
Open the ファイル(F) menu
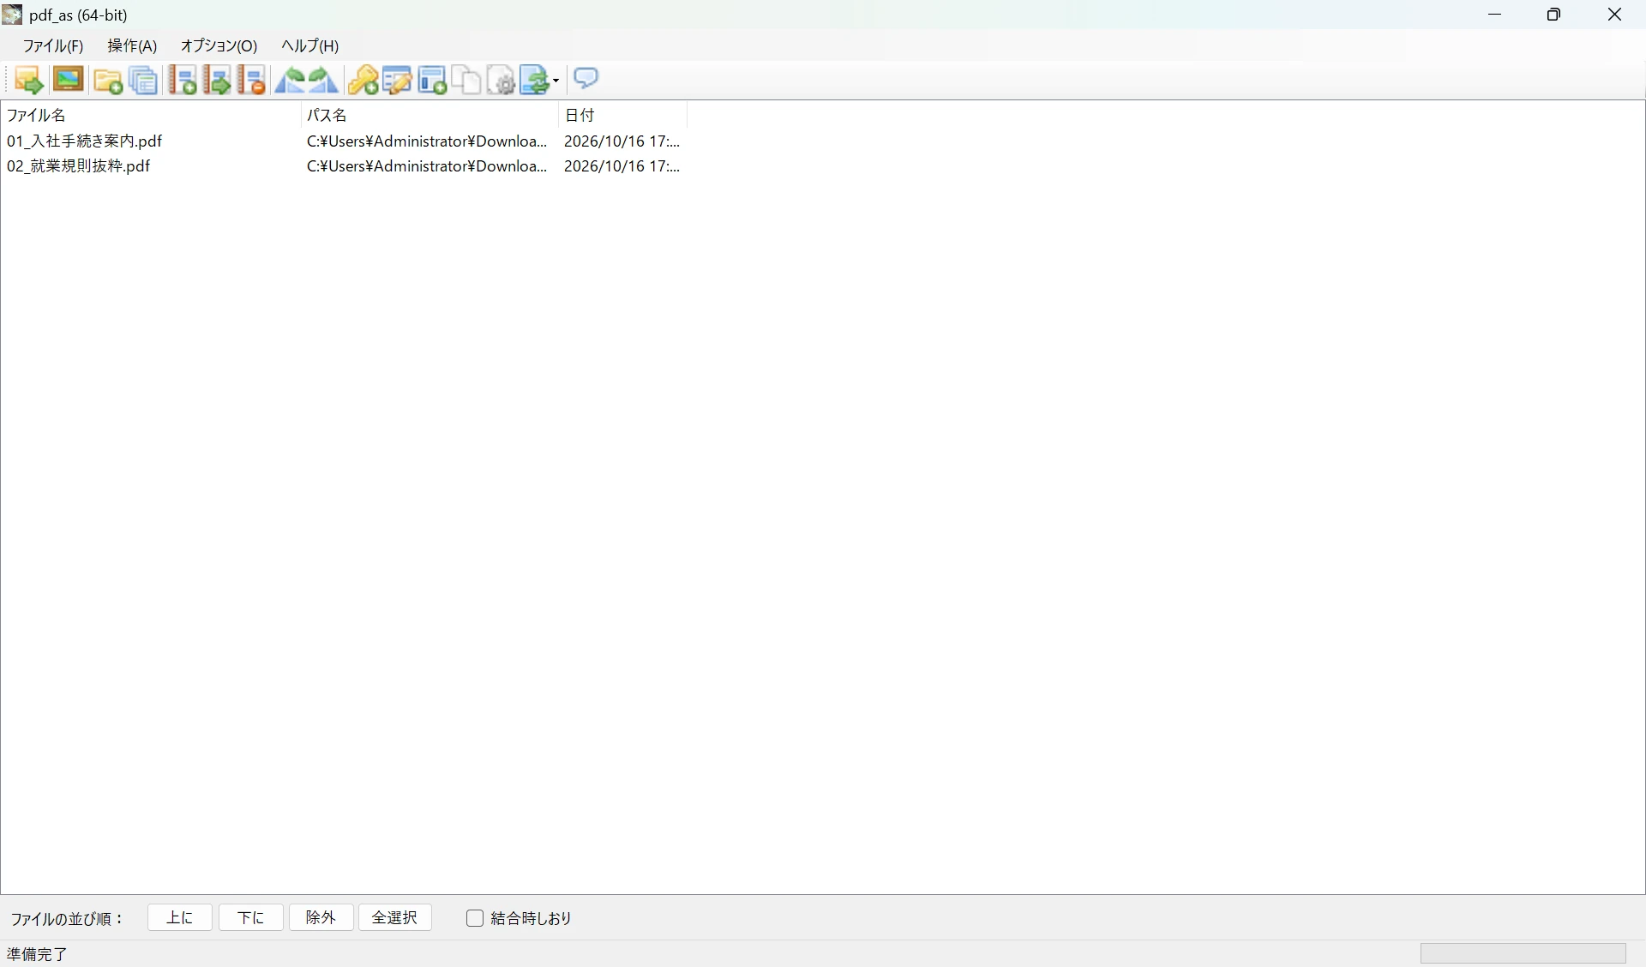53,46
